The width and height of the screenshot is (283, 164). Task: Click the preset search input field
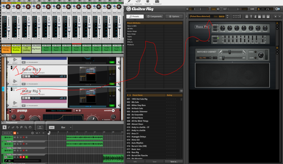point(153,91)
